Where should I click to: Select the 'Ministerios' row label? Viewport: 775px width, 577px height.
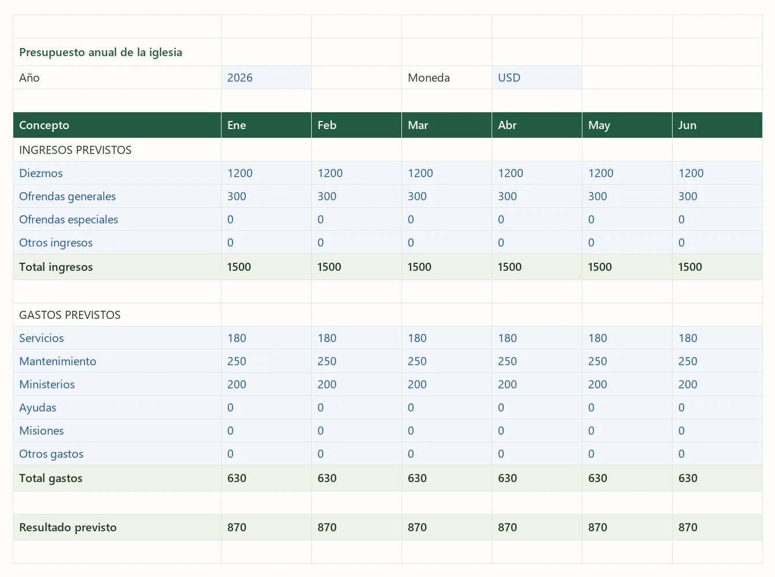(x=117, y=384)
